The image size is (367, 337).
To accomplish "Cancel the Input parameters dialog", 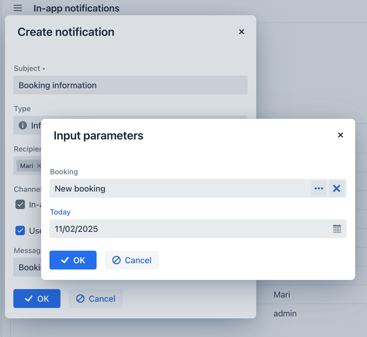I will coord(132,260).
